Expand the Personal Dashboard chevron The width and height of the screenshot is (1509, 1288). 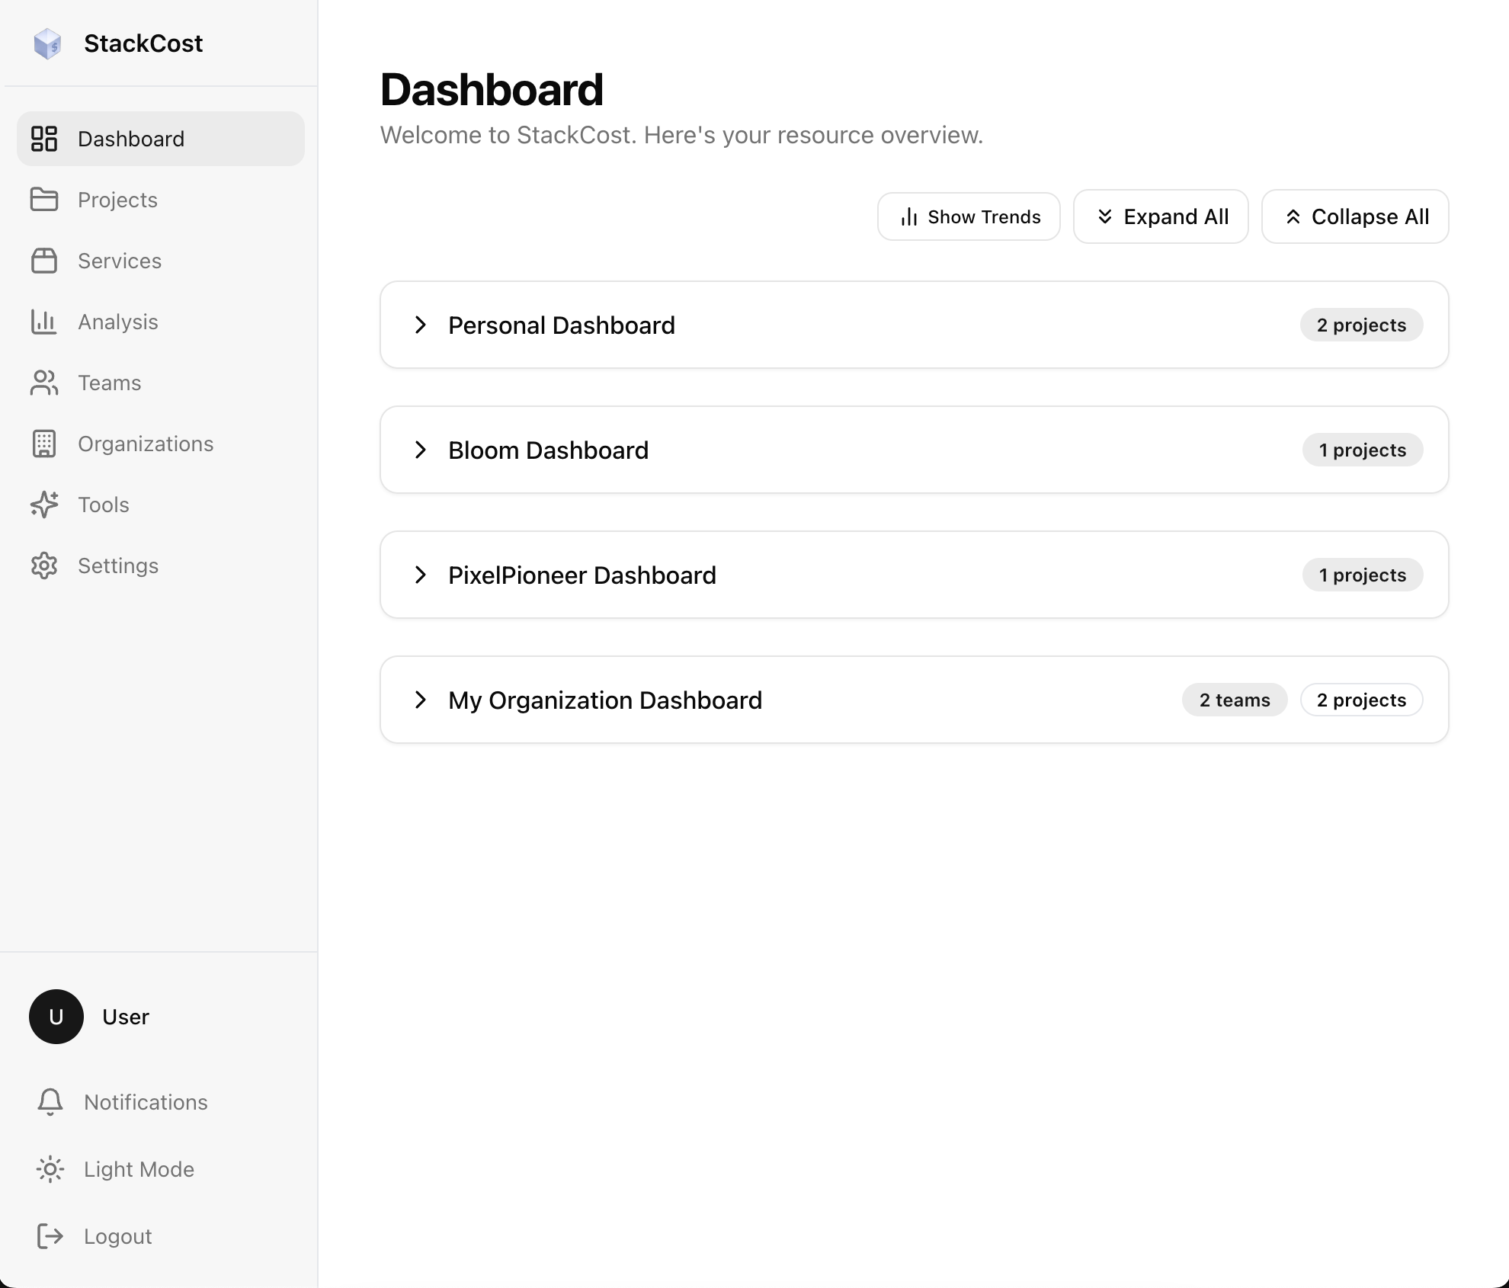coord(421,325)
